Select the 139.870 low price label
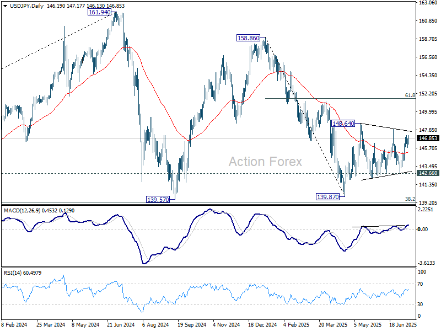This screenshot has width=441, height=331. pos(327,197)
